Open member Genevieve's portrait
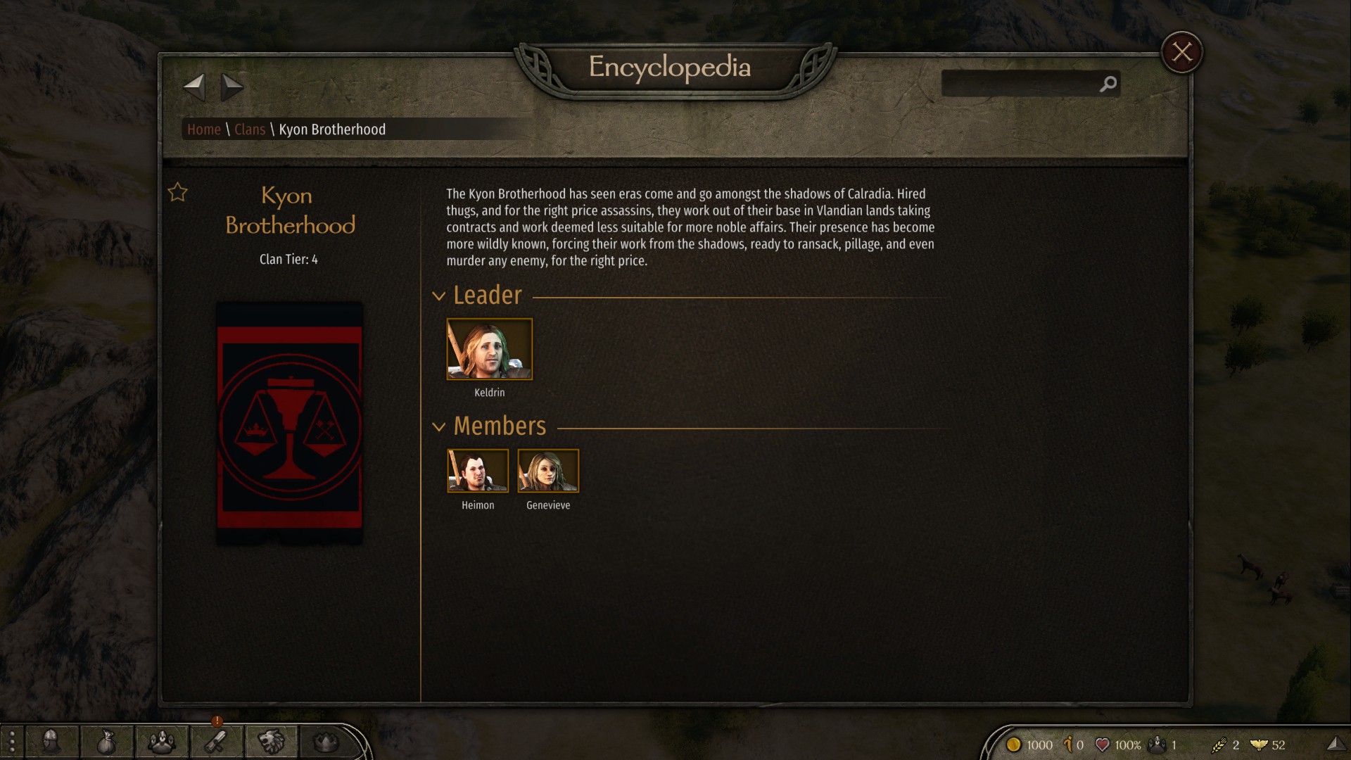This screenshot has width=1351, height=760. (x=548, y=471)
